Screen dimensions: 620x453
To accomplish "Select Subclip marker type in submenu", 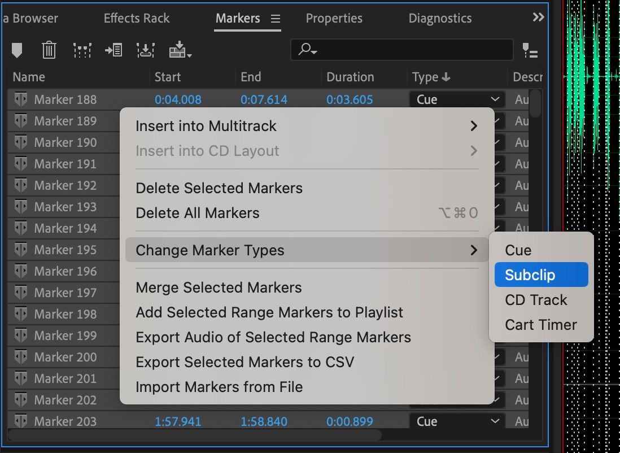I will pyautogui.click(x=540, y=275).
